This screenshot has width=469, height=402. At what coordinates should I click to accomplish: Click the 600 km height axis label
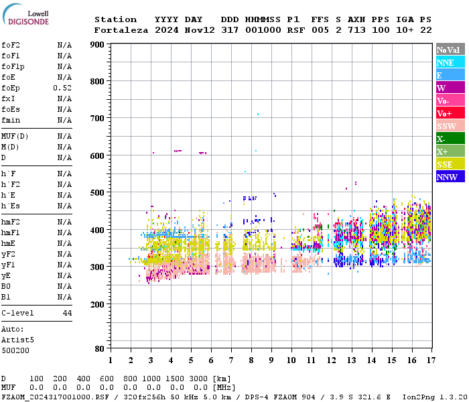click(x=97, y=155)
